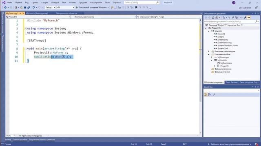Click the comment selected lines icon
The image size is (261, 146).
click(x=128, y=7)
